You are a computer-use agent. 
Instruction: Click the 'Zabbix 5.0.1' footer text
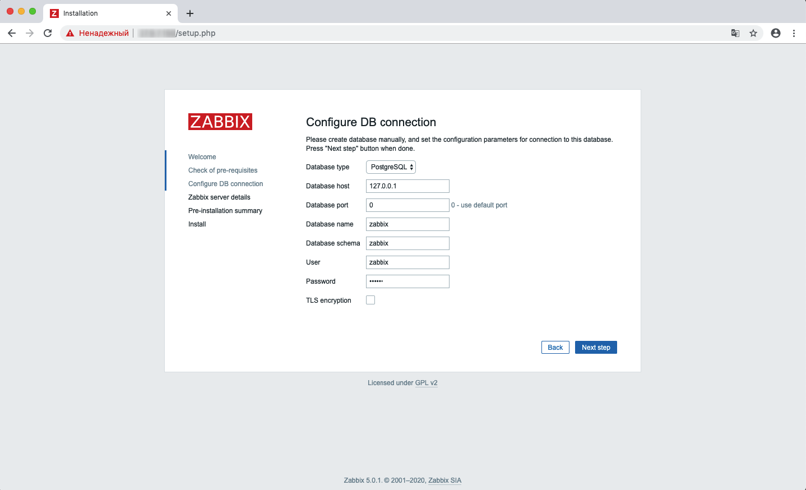pyautogui.click(x=363, y=480)
